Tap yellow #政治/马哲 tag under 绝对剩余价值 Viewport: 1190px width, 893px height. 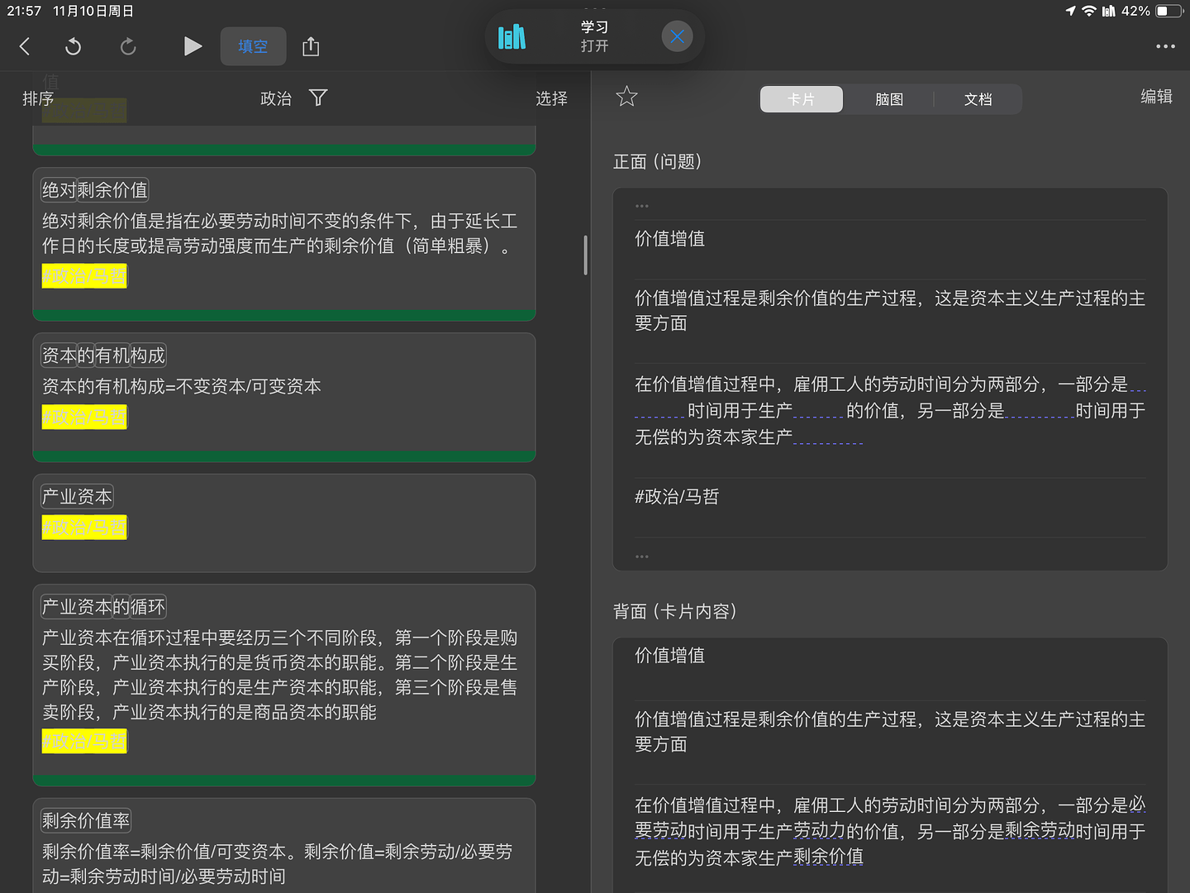pos(84,276)
